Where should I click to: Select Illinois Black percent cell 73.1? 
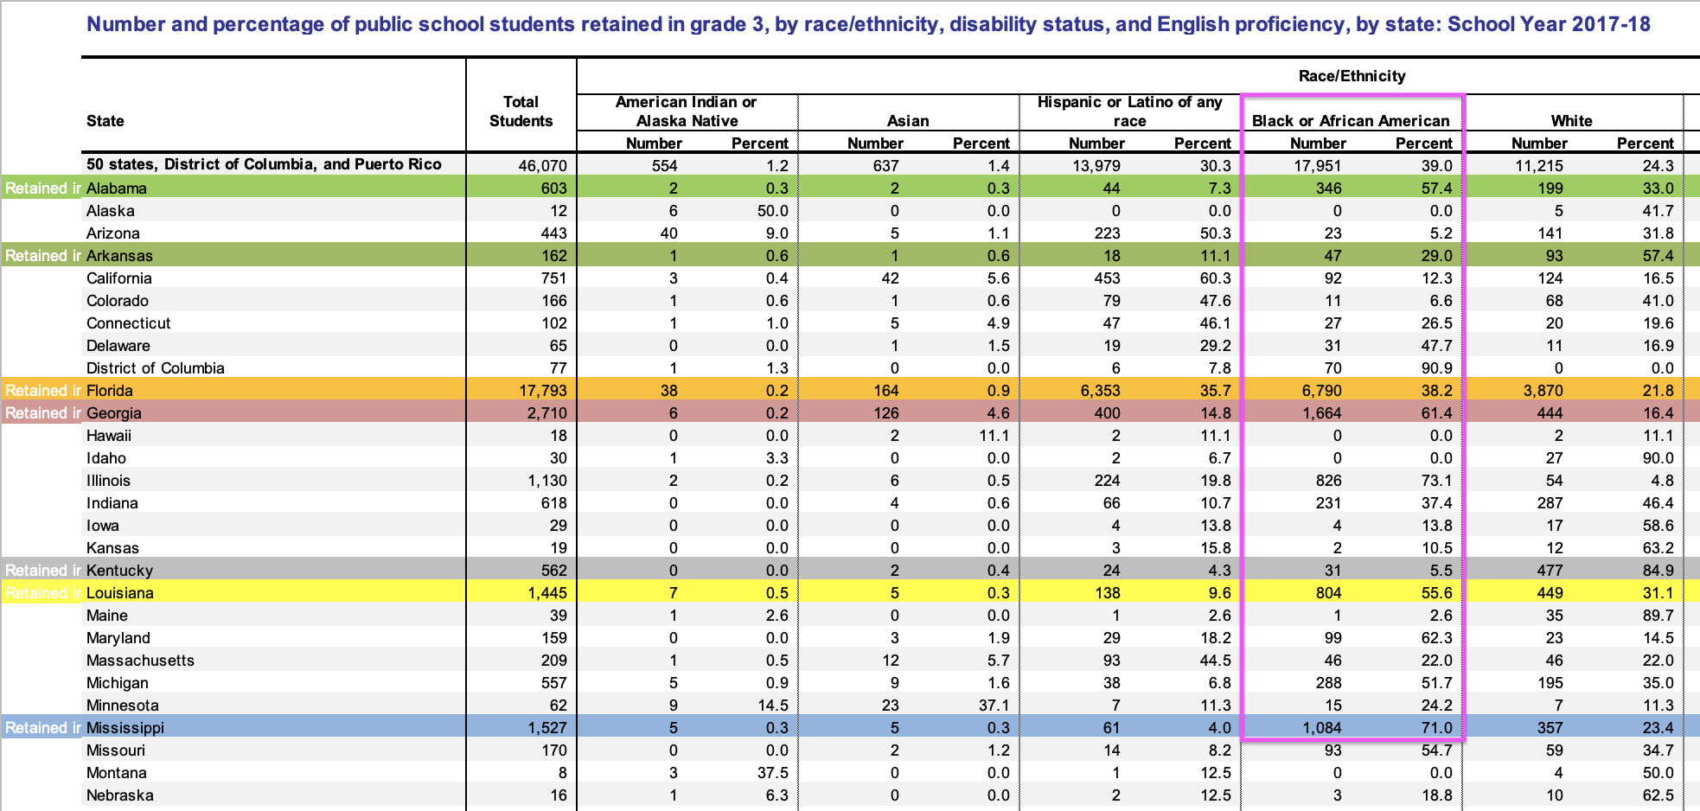(1436, 481)
